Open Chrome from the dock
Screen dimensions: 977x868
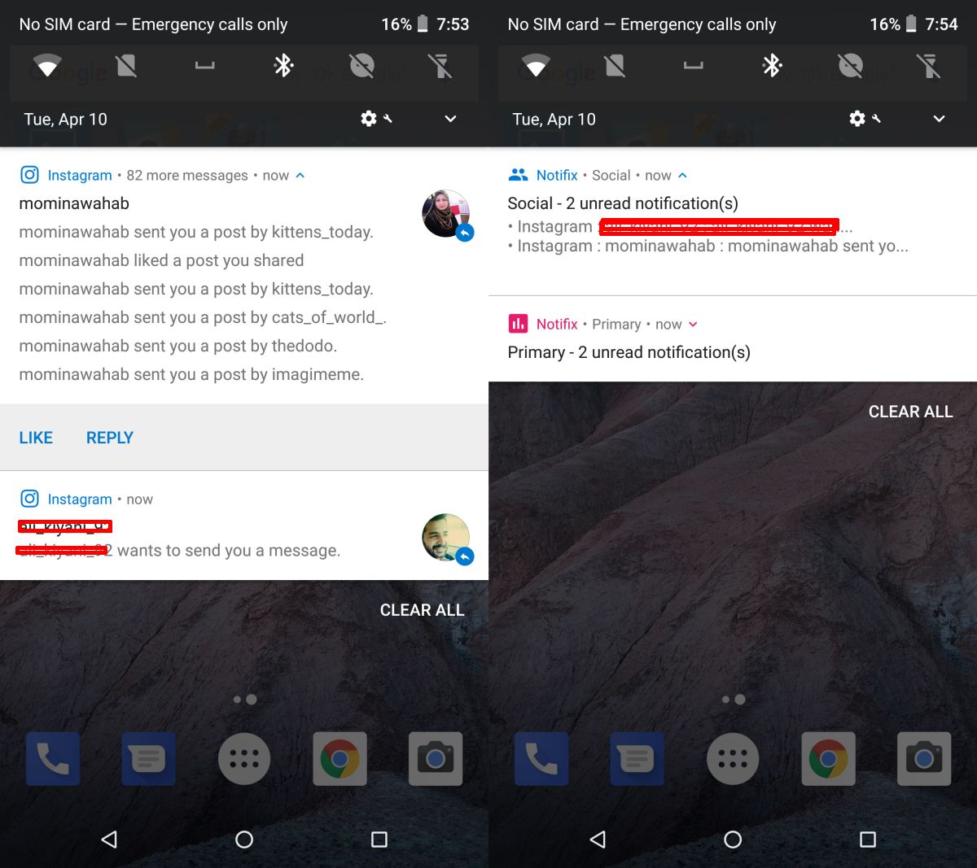tap(340, 758)
